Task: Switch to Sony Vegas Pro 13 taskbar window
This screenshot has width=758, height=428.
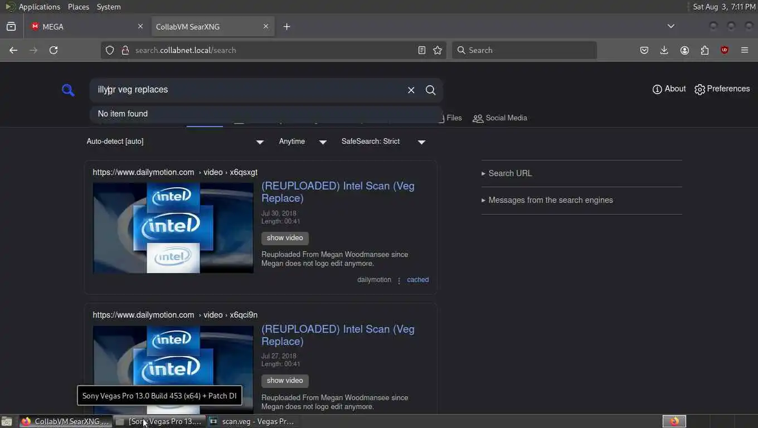Action: (x=160, y=421)
